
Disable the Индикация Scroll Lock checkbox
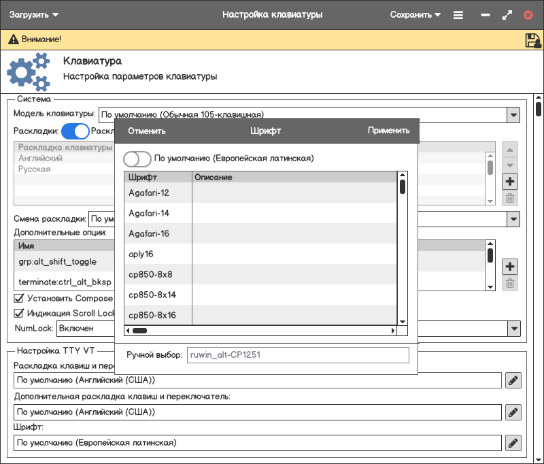pos(19,313)
